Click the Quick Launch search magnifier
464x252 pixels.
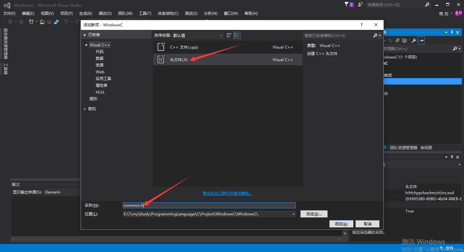427,4
